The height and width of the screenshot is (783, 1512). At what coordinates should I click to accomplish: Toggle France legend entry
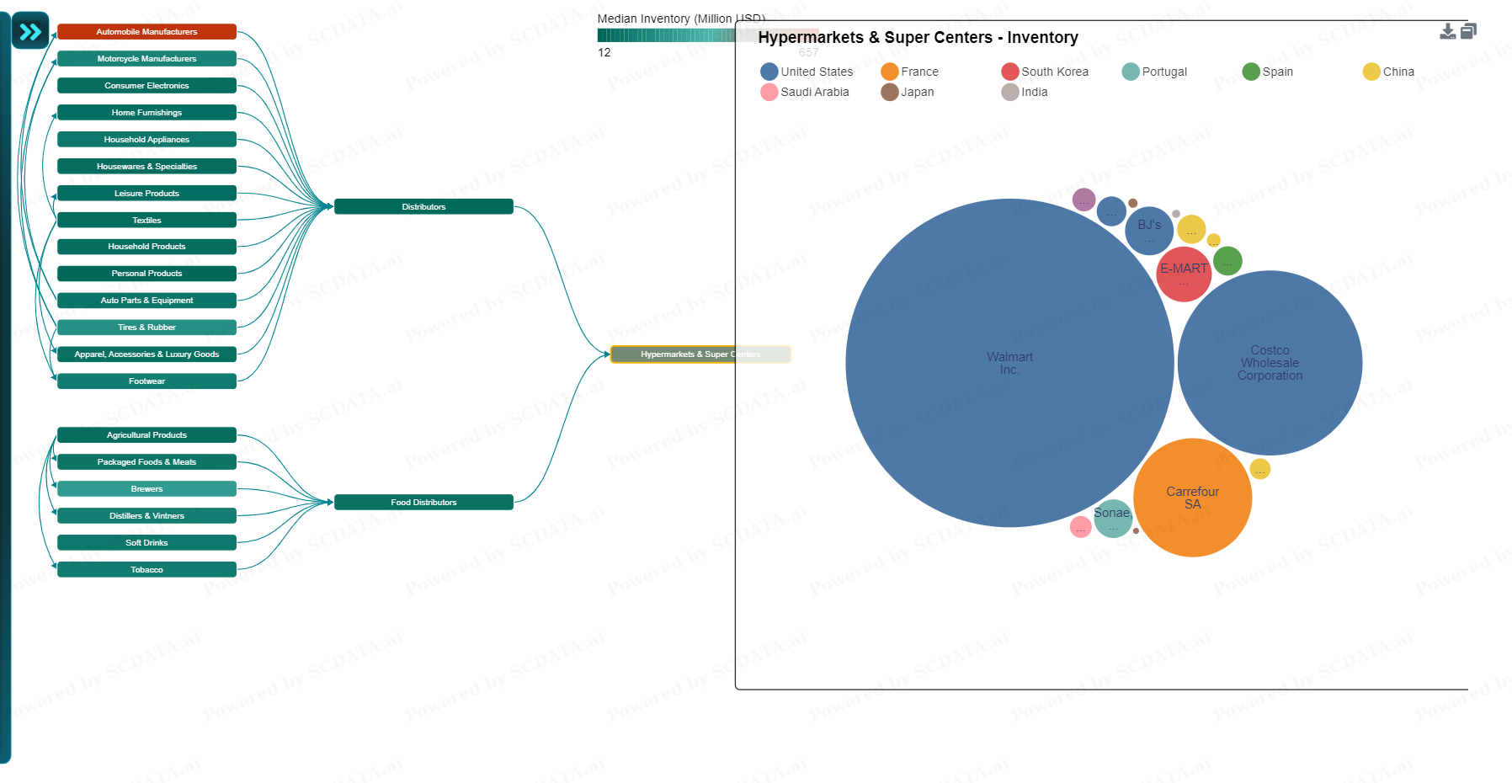909,72
